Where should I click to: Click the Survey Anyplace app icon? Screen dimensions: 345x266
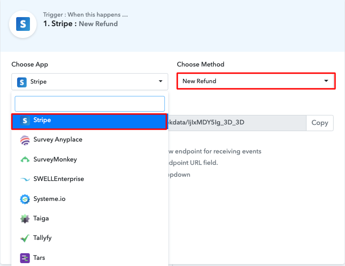pos(25,140)
